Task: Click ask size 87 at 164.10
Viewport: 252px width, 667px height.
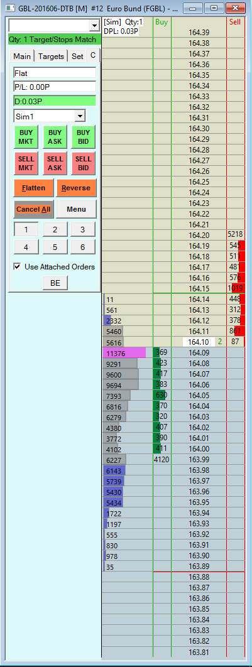Action: coord(236,342)
